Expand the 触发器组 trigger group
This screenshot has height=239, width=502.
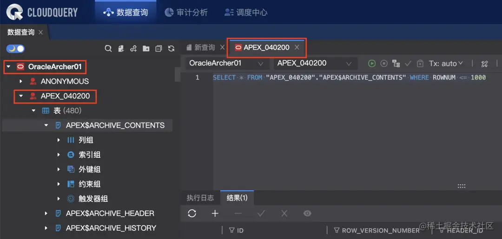click(x=59, y=199)
